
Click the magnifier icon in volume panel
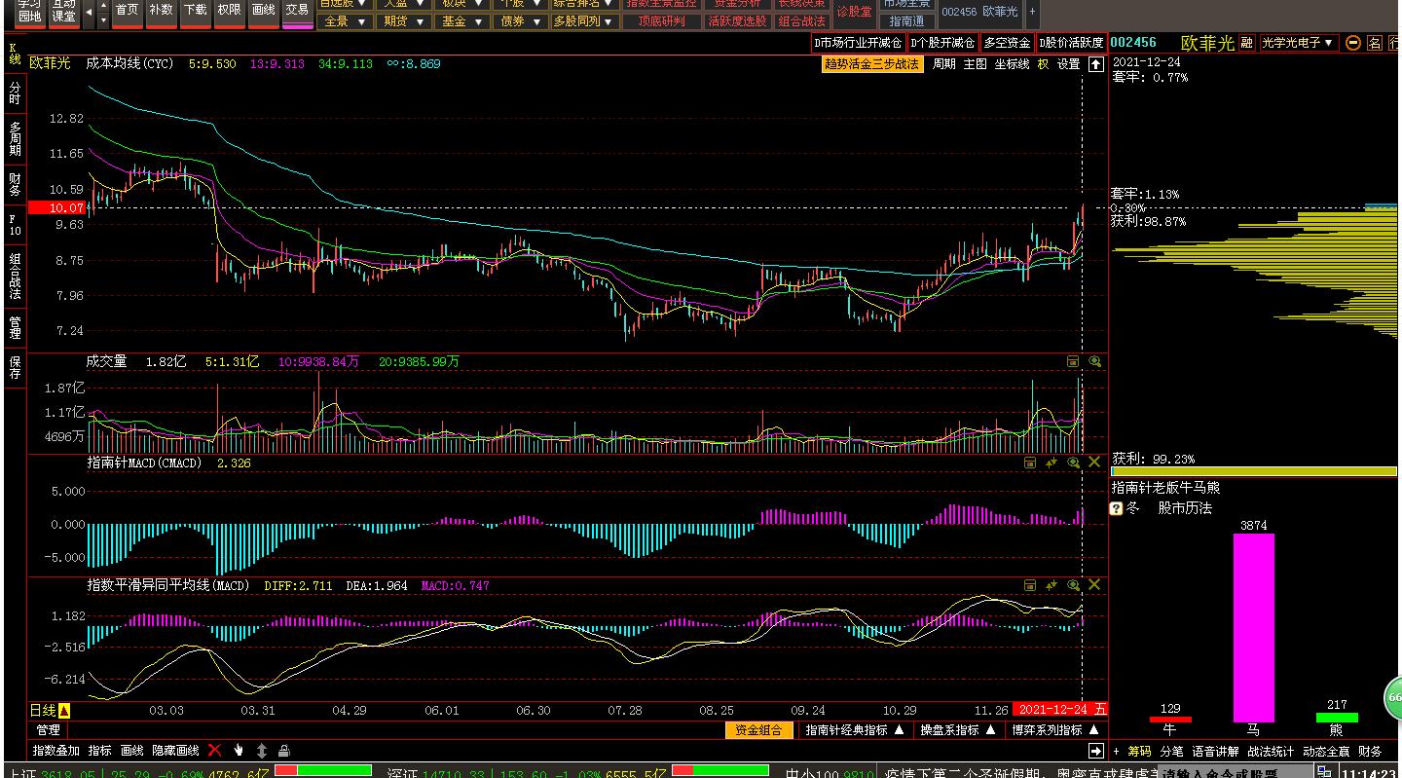[1095, 361]
